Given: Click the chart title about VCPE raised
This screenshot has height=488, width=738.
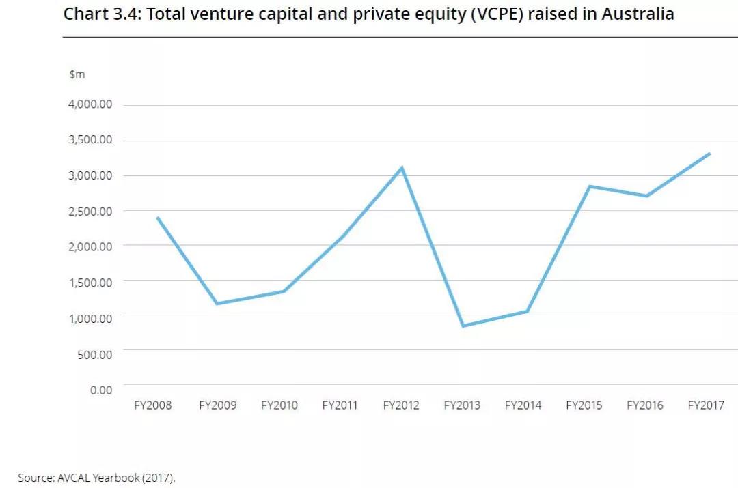Looking at the screenshot, I should coord(368,14).
